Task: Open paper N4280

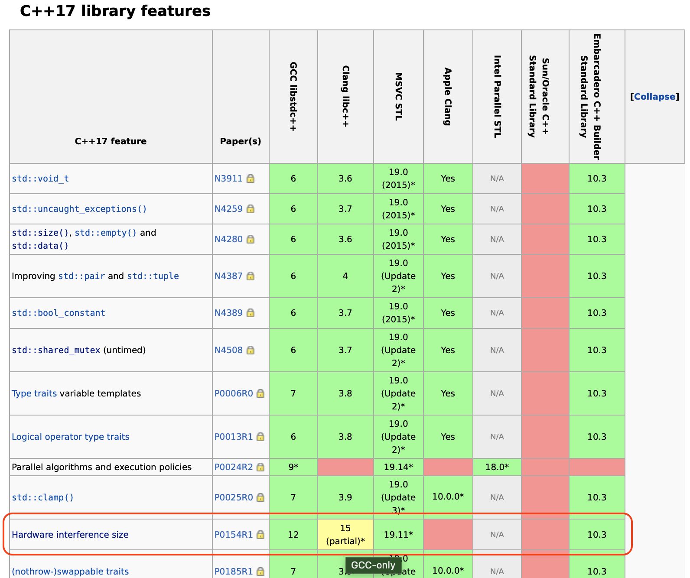Action: point(228,239)
